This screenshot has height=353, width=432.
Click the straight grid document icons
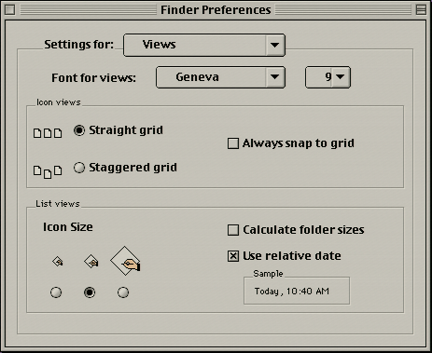click(x=48, y=133)
